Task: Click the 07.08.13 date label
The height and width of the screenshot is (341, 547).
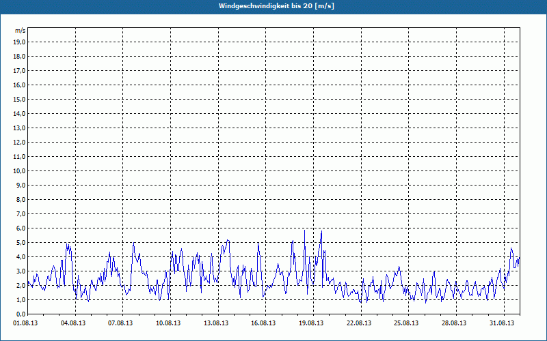Action: click(120, 323)
